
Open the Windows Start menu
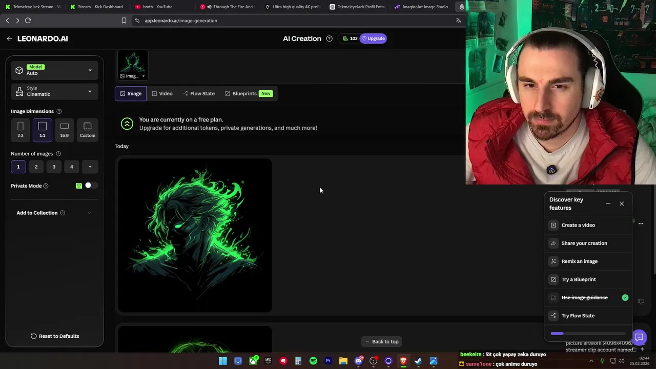[x=223, y=361]
